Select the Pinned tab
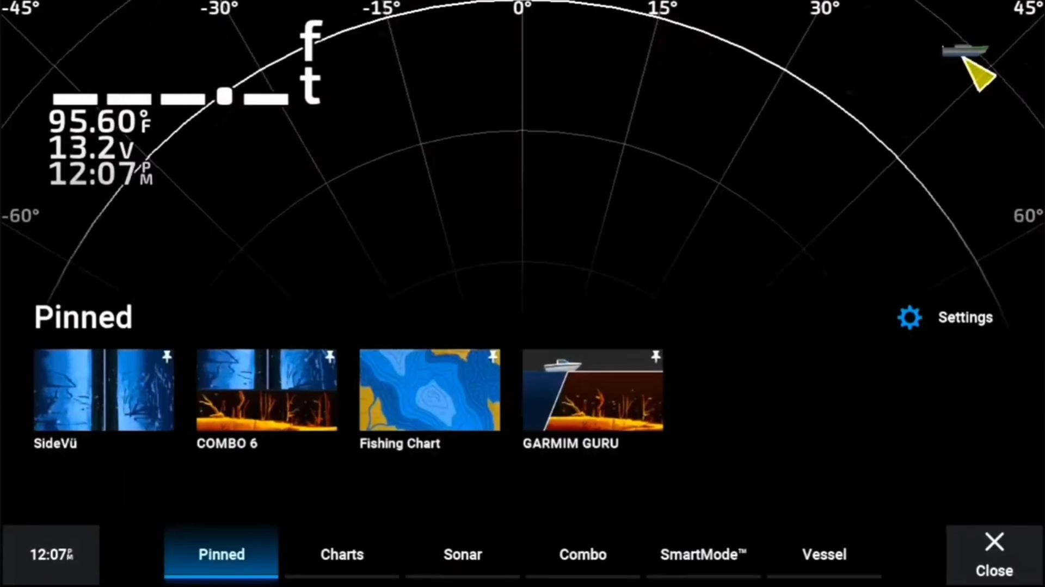The height and width of the screenshot is (587, 1045). 222,554
